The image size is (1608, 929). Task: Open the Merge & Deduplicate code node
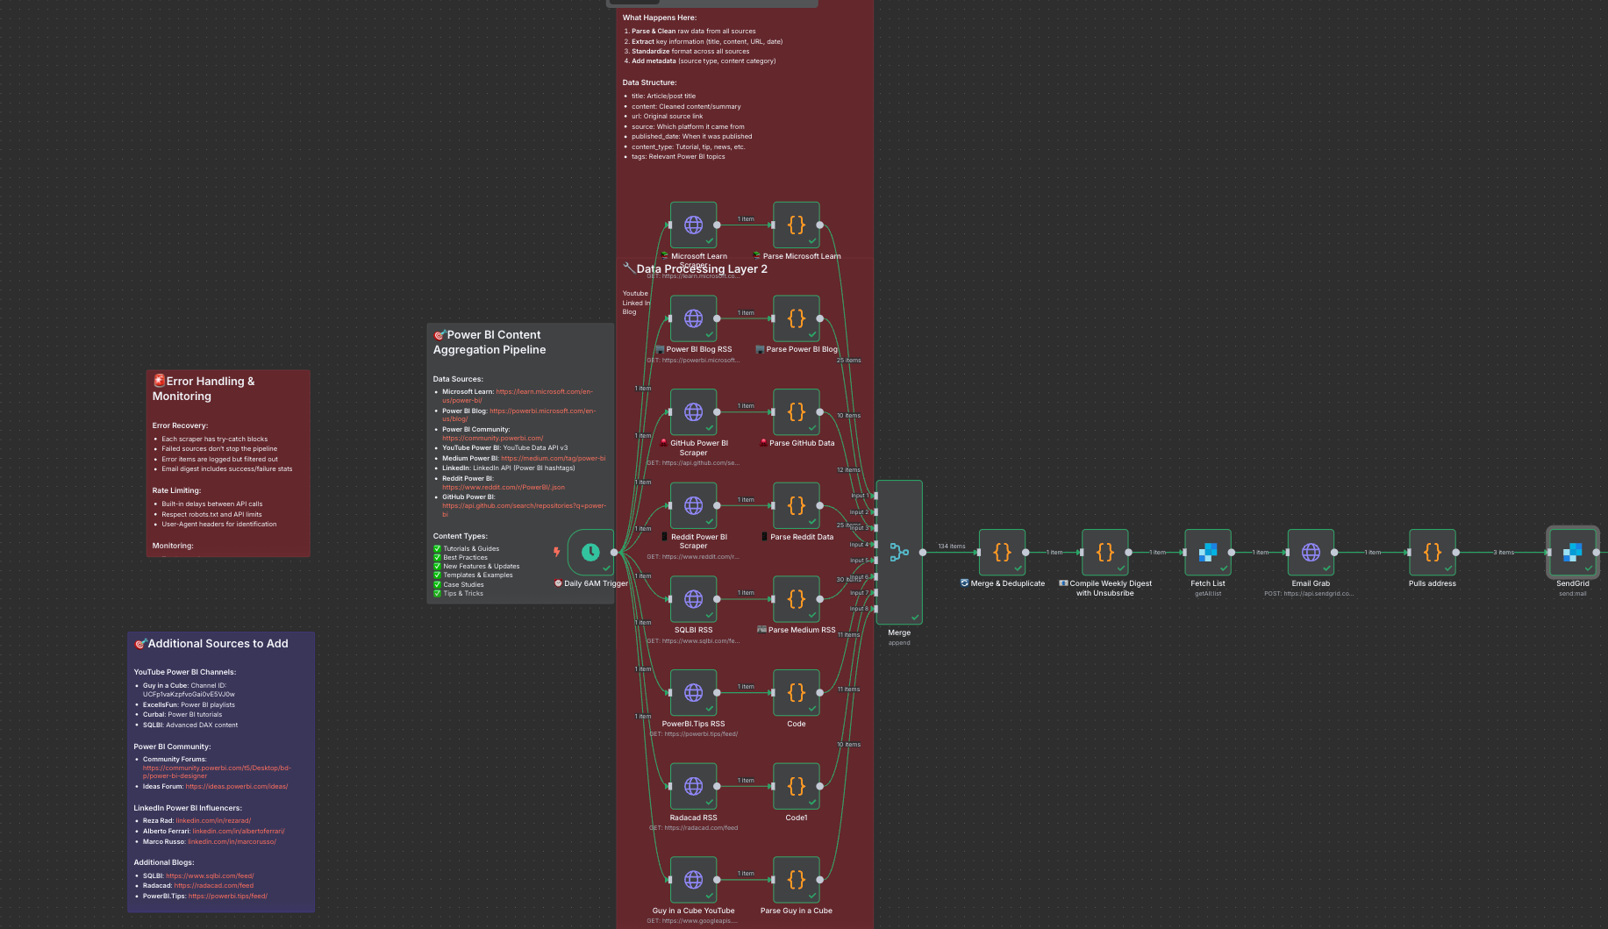tap(1002, 553)
